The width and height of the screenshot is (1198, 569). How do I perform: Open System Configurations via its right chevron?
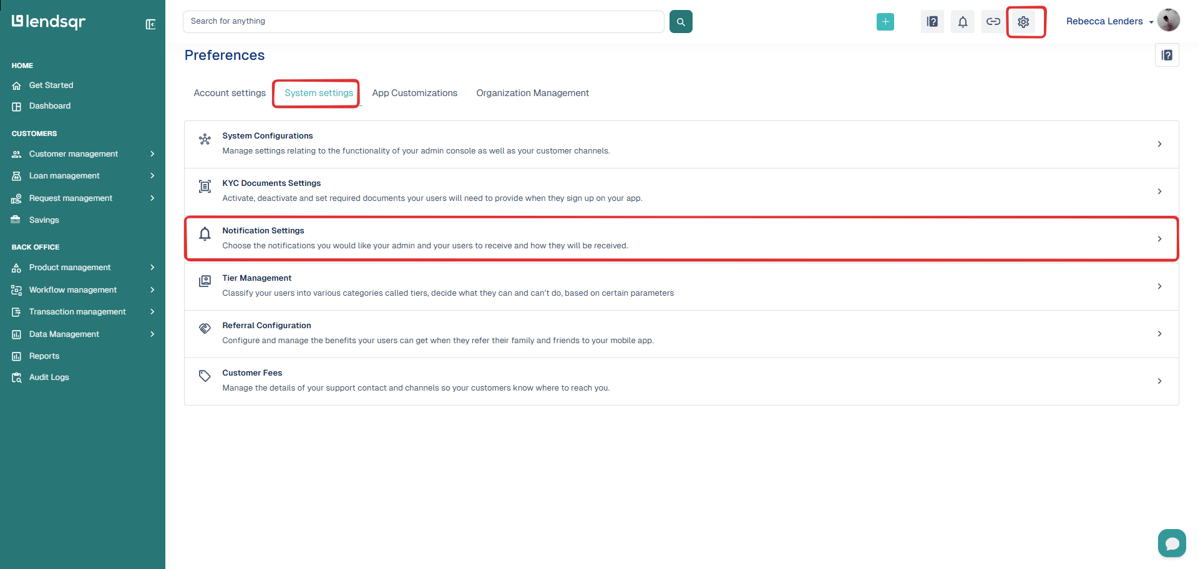[1159, 144]
